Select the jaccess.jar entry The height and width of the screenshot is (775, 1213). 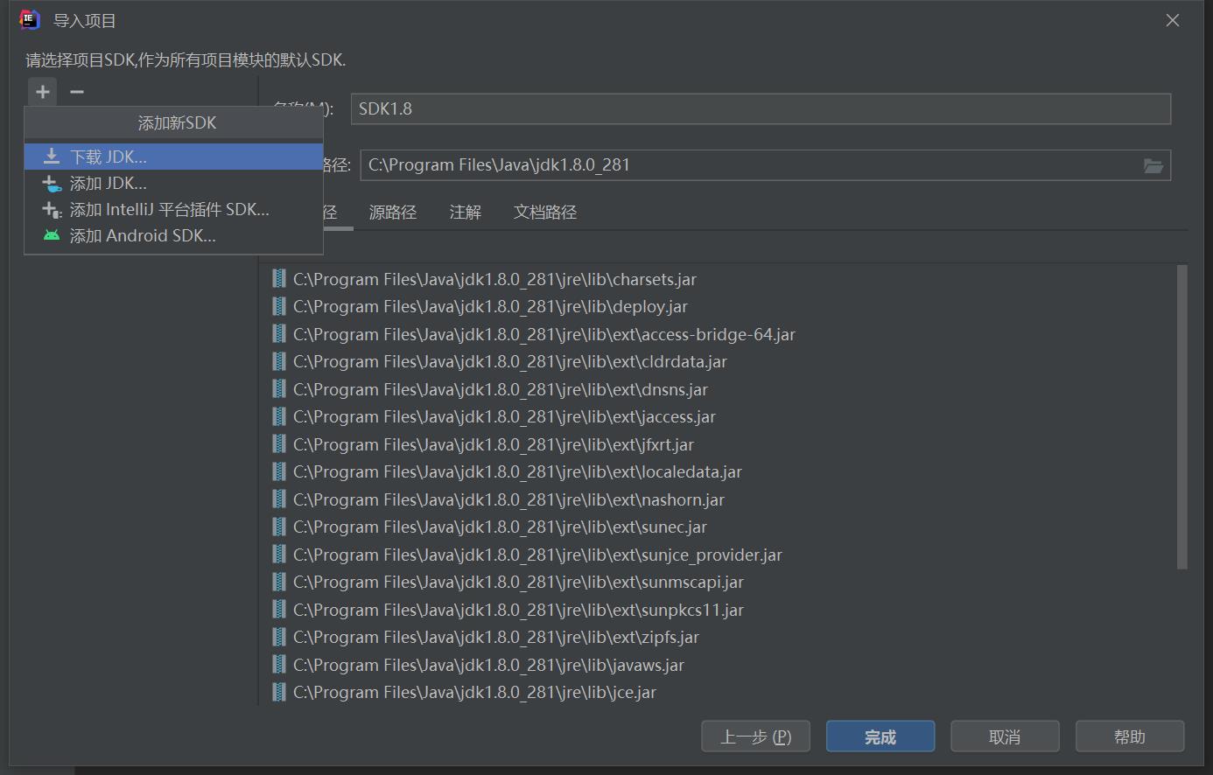504,416
